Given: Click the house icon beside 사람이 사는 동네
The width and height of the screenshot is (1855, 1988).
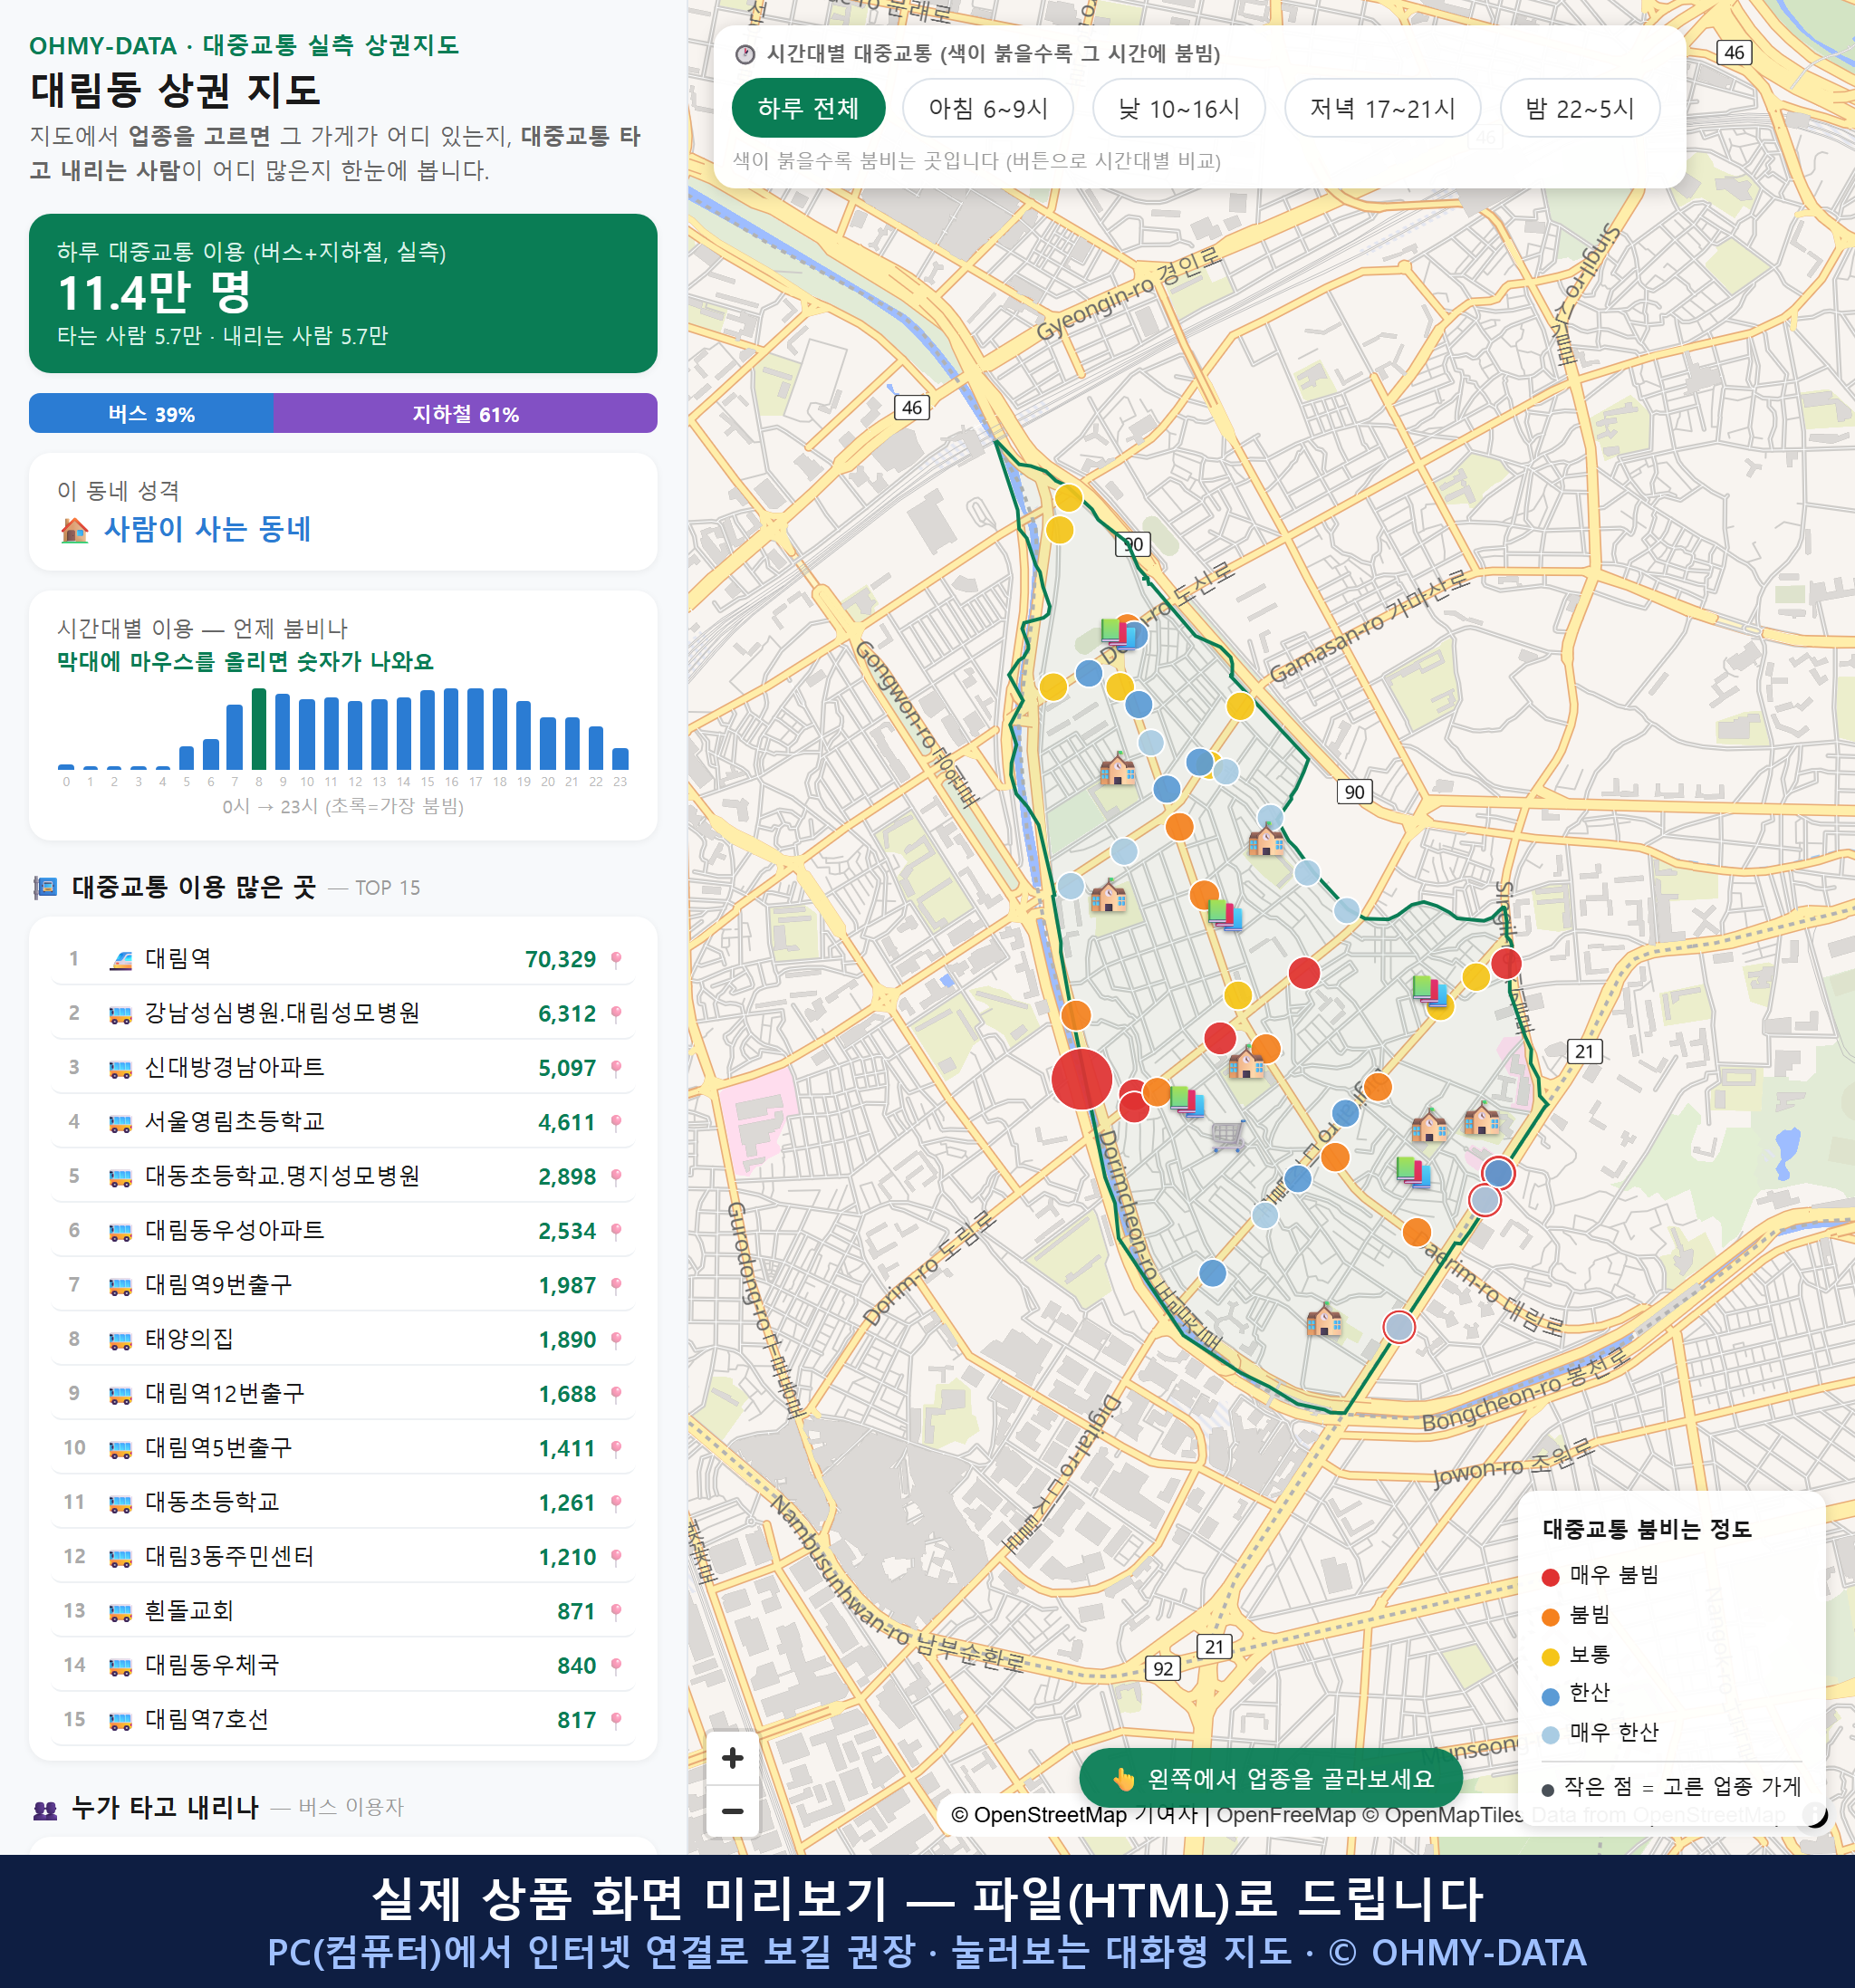Looking at the screenshot, I should (75, 530).
